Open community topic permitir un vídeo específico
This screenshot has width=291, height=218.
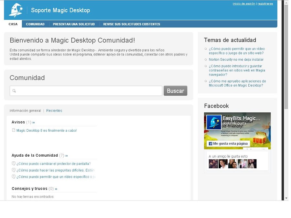click(56, 177)
